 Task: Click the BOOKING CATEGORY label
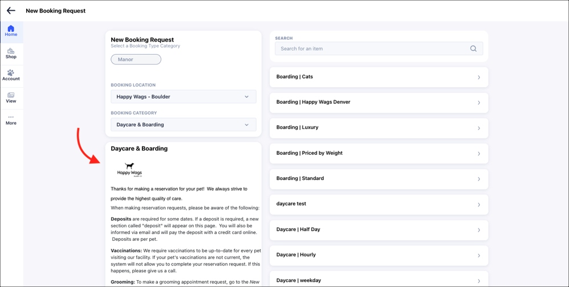[x=134, y=113]
